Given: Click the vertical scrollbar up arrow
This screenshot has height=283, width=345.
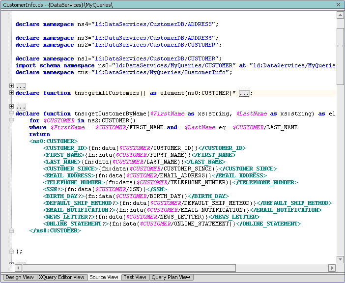Looking at the screenshot, I should (x=340, y=15).
